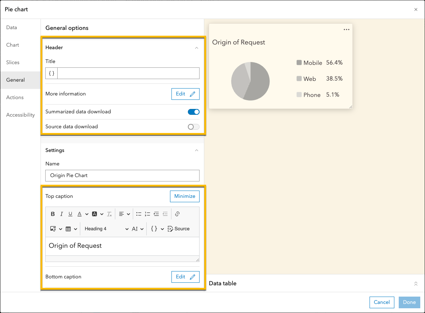425x313 pixels.
Task: Apply italic formatting in the caption editor
Action: (x=61, y=214)
